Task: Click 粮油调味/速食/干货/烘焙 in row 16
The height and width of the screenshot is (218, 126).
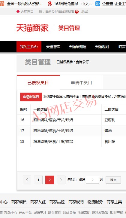Action: pyautogui.click(x=53, y=120)
